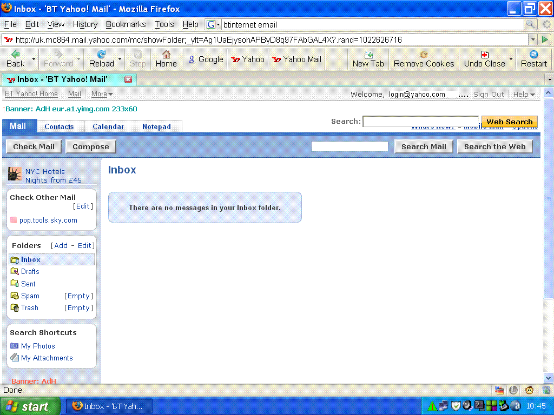Click the Sign Out link
Viewport: 554px width, 415px height.
489,95
